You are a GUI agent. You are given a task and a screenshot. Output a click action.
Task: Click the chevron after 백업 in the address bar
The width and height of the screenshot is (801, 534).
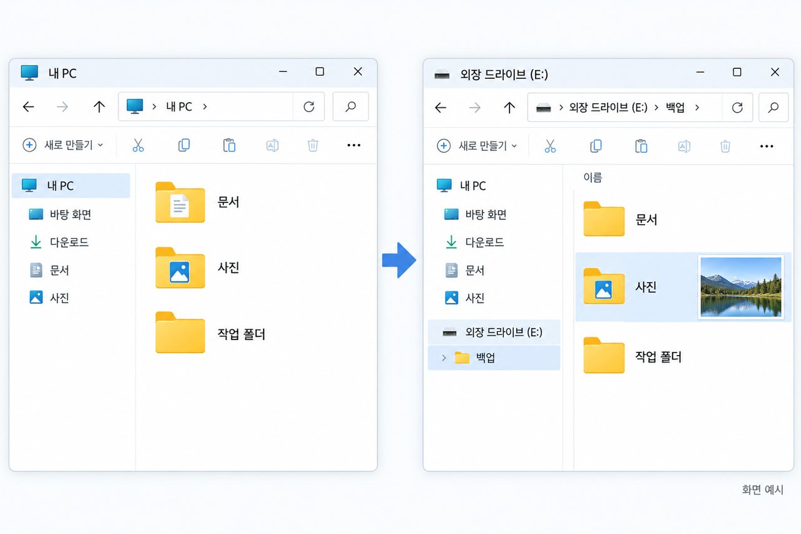tap(696, 107)
